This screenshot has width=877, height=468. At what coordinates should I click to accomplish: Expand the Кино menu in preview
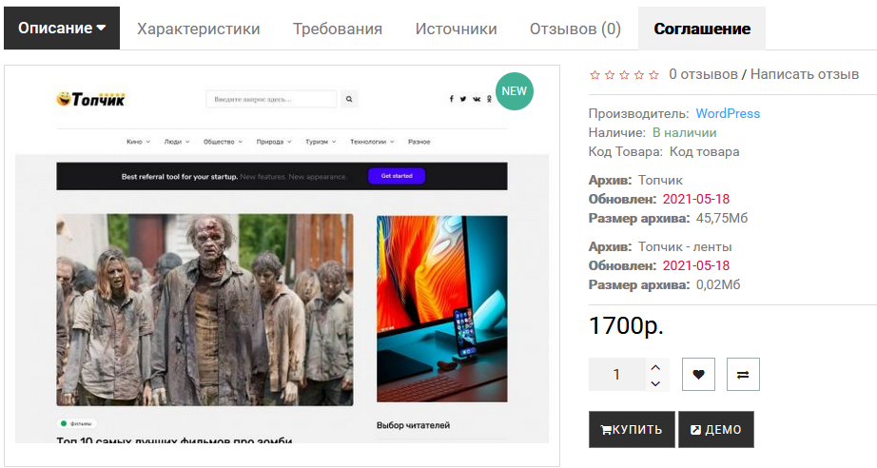pyautogui.click(x=138, y=142)
